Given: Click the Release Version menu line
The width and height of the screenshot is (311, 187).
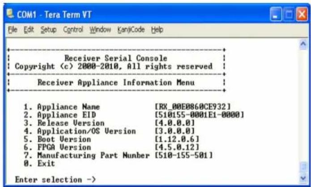Looking at the screenshot, I should point(109,123).
